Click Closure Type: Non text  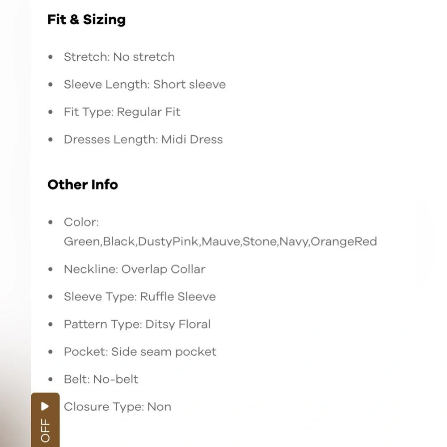(x=118, y=407)
